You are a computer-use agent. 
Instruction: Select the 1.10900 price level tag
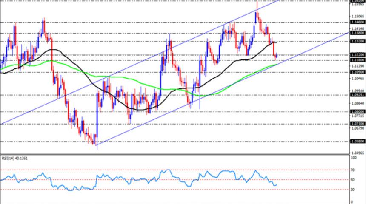tap(357, 72)
